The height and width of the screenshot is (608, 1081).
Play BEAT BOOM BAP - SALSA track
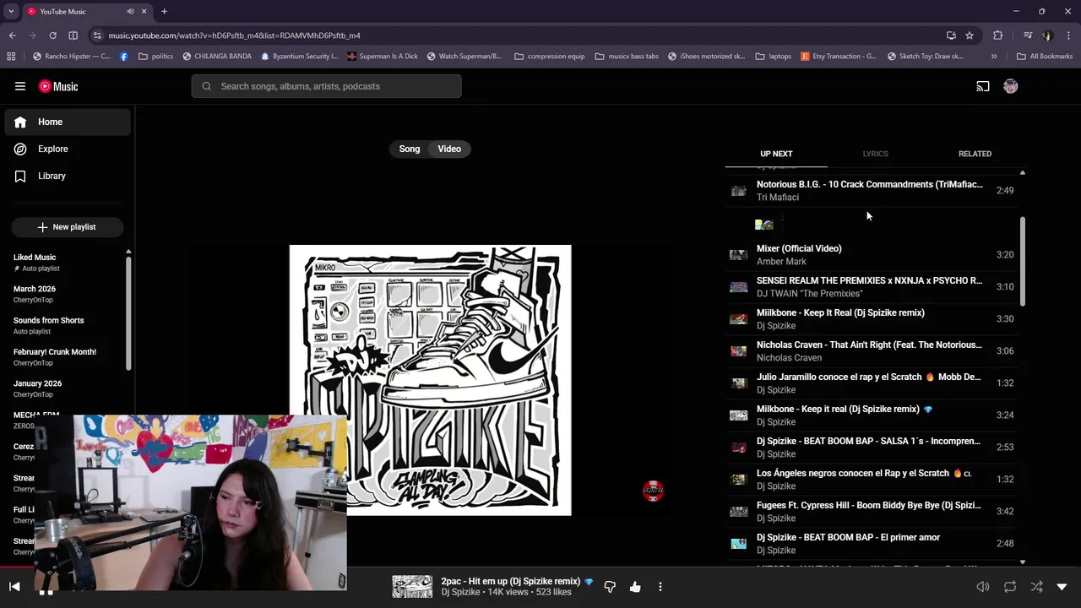(x=872, y=447)
